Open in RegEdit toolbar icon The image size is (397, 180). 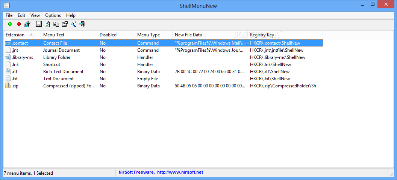[27, 24]
